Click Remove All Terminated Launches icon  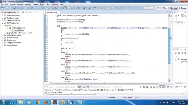tap(147, 87)
